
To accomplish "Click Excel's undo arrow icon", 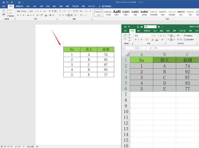I will [x=129, y=27].
